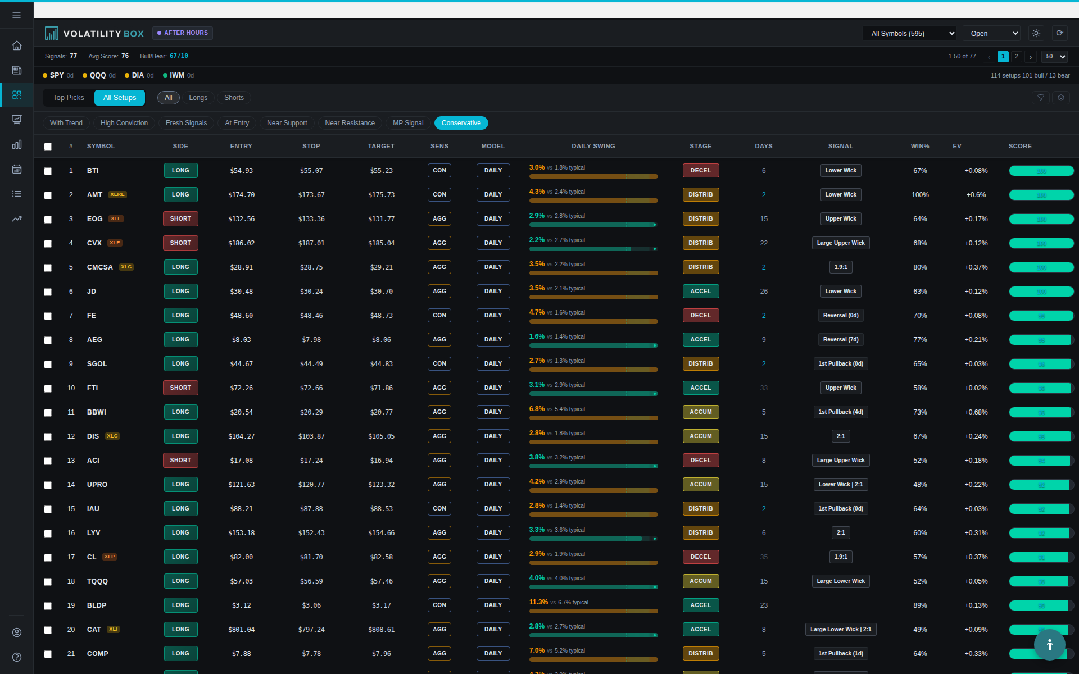Open the 50 per page dropdown
The image size is (1079, 674).
tap(1054, 57)
